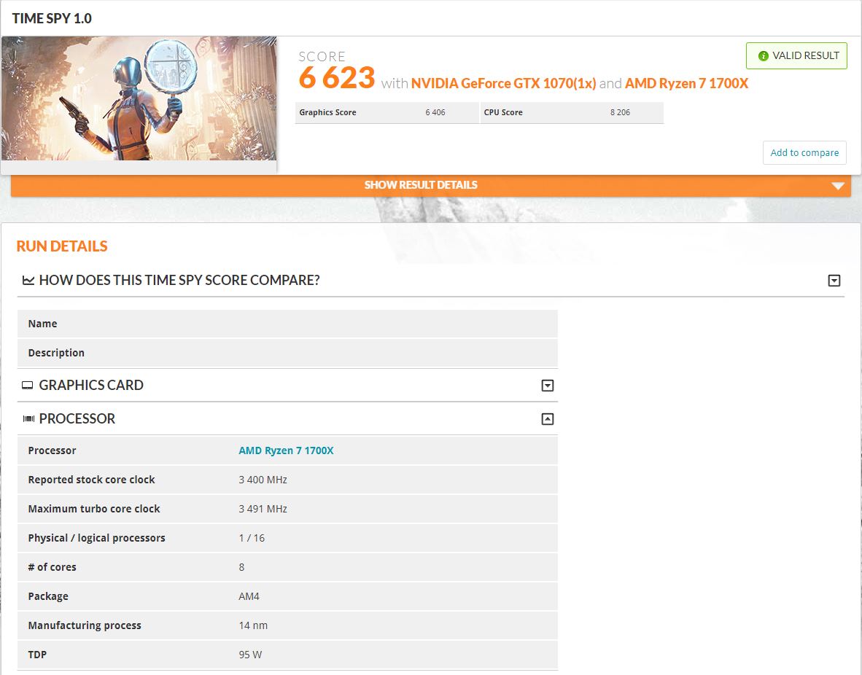Image resolution: width=862 pixels, height=675 pixels.
Task: Select the CPU Score value 8 206
Action: [620, 113]
